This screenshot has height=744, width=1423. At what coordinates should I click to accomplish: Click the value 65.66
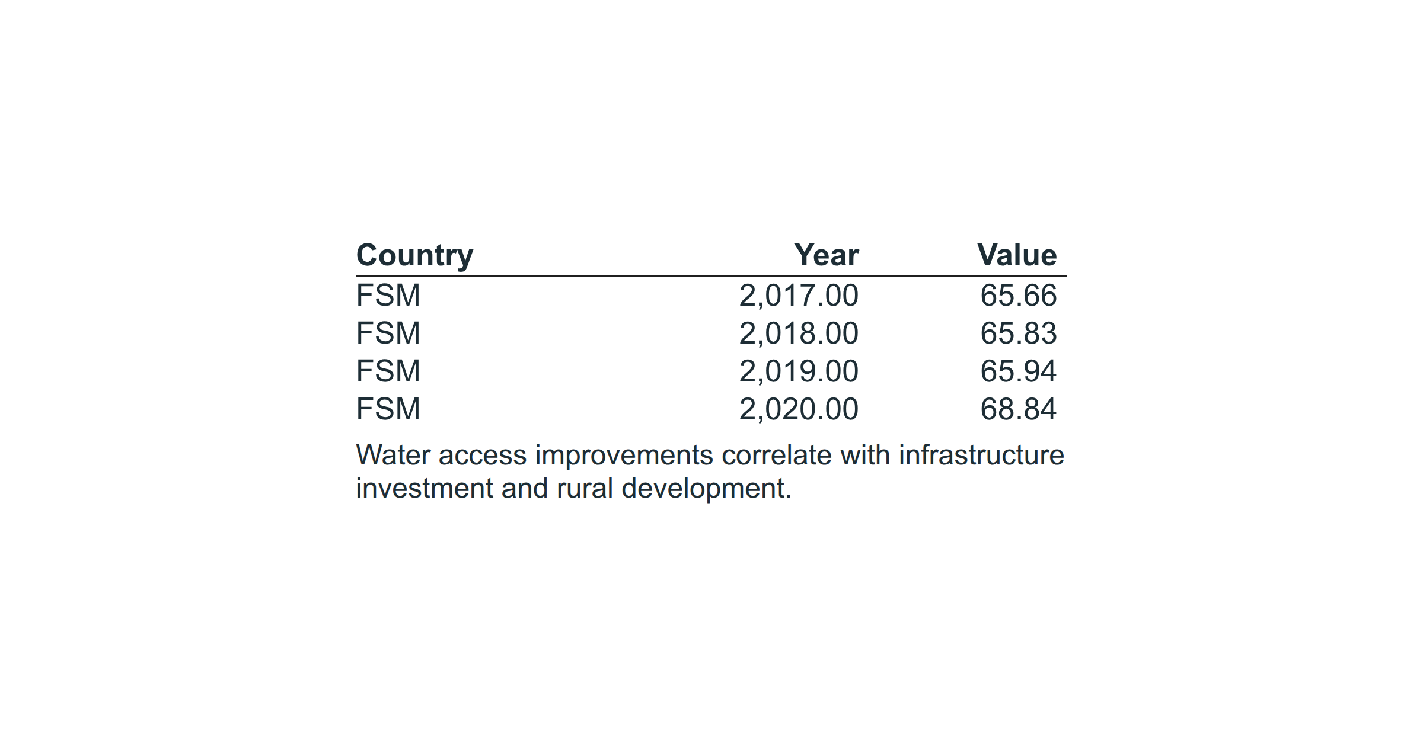pos(1019,296)
